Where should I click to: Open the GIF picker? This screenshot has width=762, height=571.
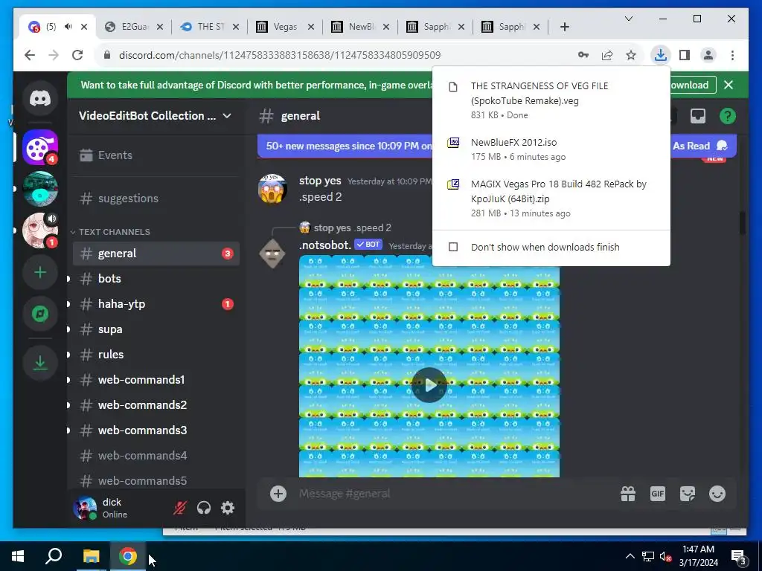click(x=658, y=494)
